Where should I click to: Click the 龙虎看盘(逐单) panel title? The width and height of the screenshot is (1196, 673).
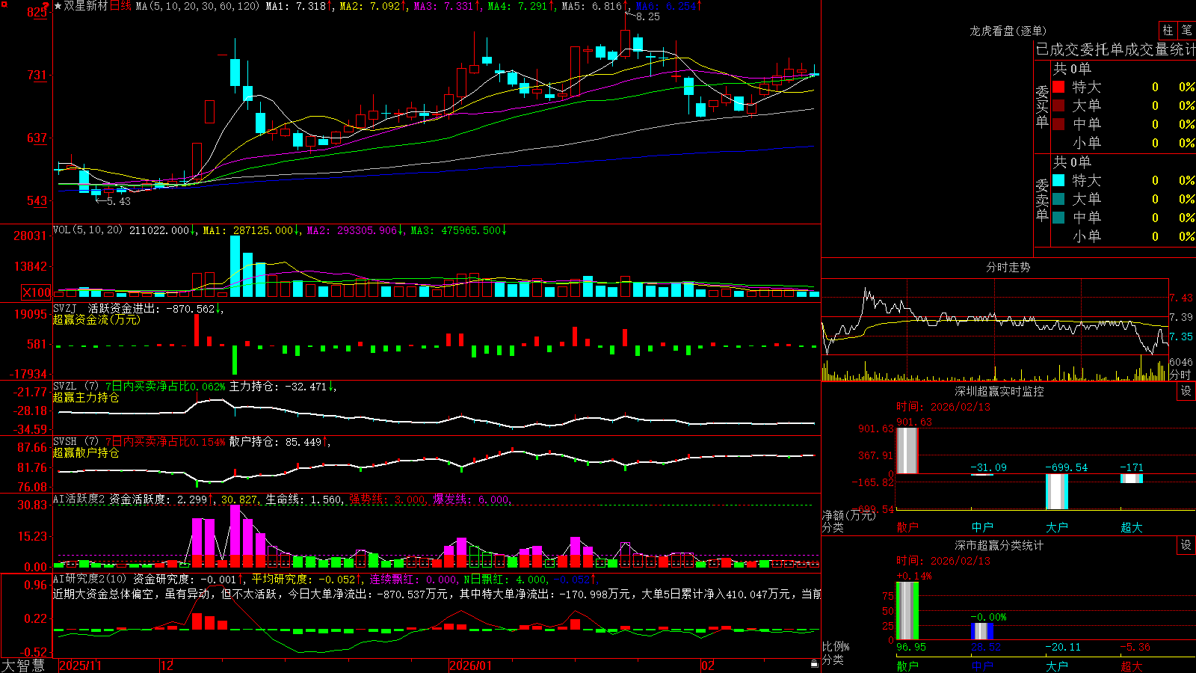[x=1008, y=31]
